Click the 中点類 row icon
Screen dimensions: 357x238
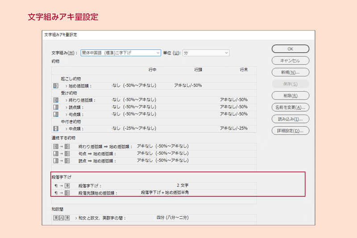coord(56,129)
